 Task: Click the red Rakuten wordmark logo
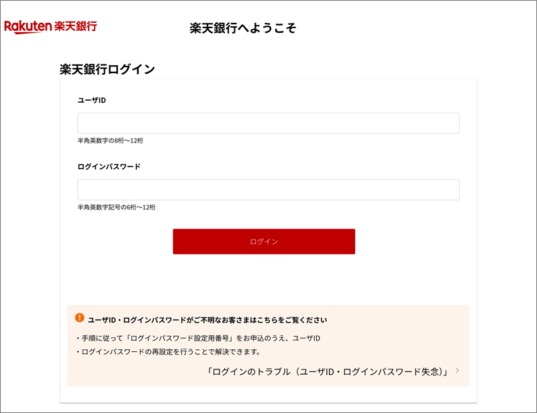click(x=28, y=27)
